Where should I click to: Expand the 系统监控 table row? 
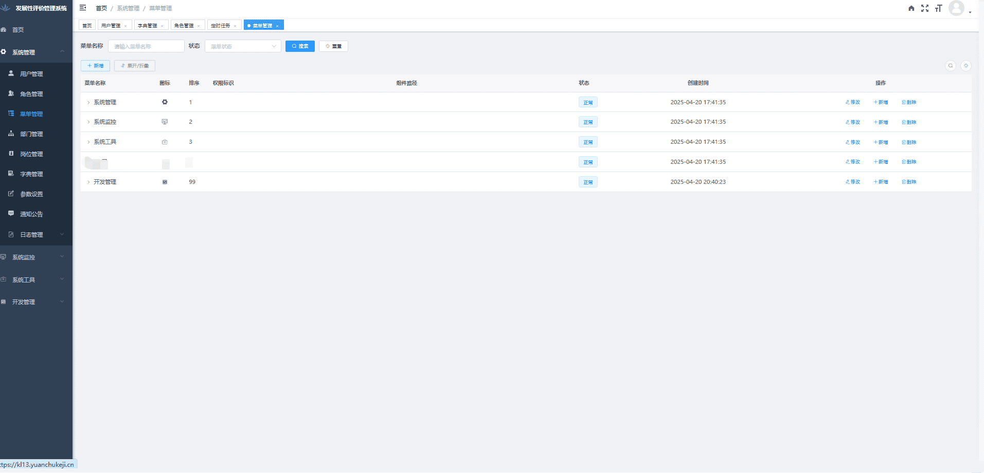(88, 122)
